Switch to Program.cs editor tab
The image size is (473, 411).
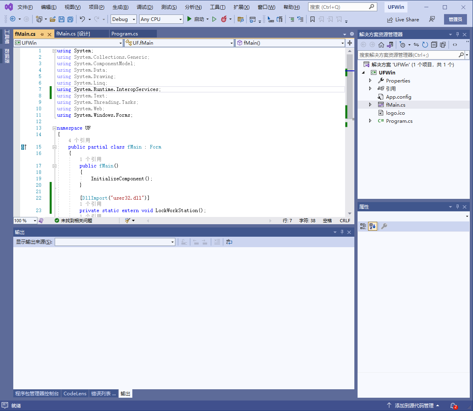click(125, 34)
